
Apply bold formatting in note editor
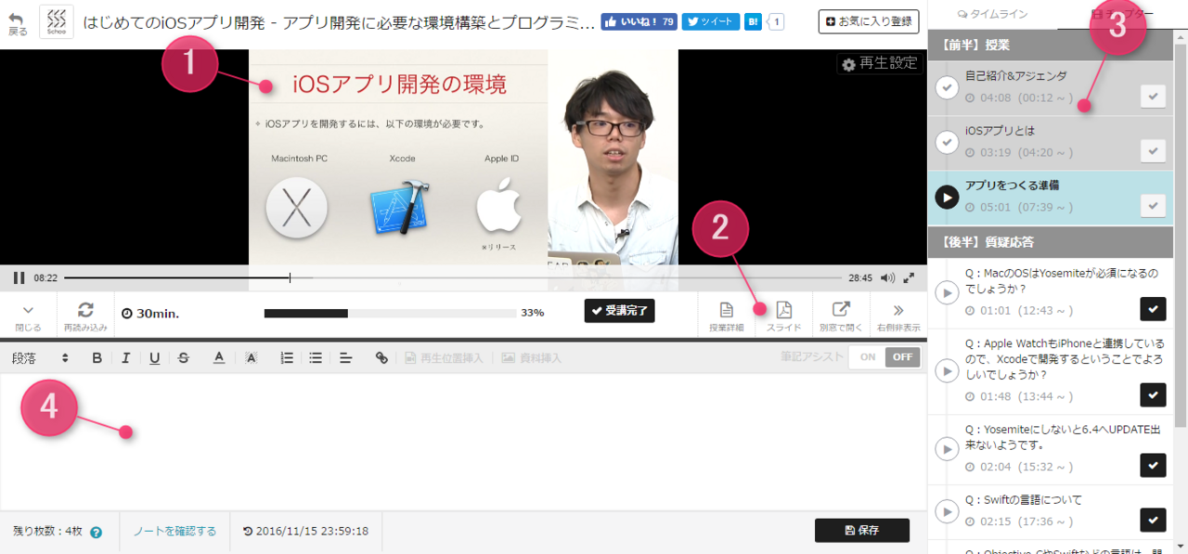tap(97, 358)
